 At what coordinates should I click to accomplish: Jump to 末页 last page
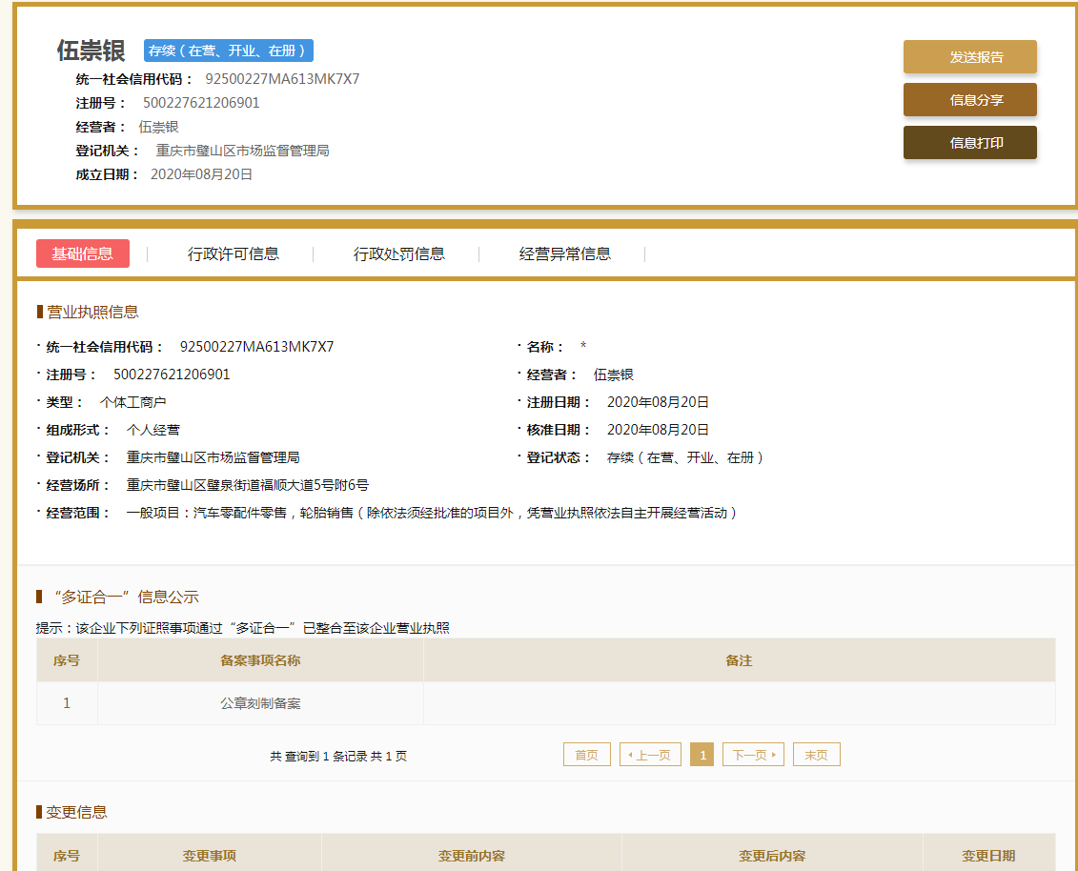(816, 754)
